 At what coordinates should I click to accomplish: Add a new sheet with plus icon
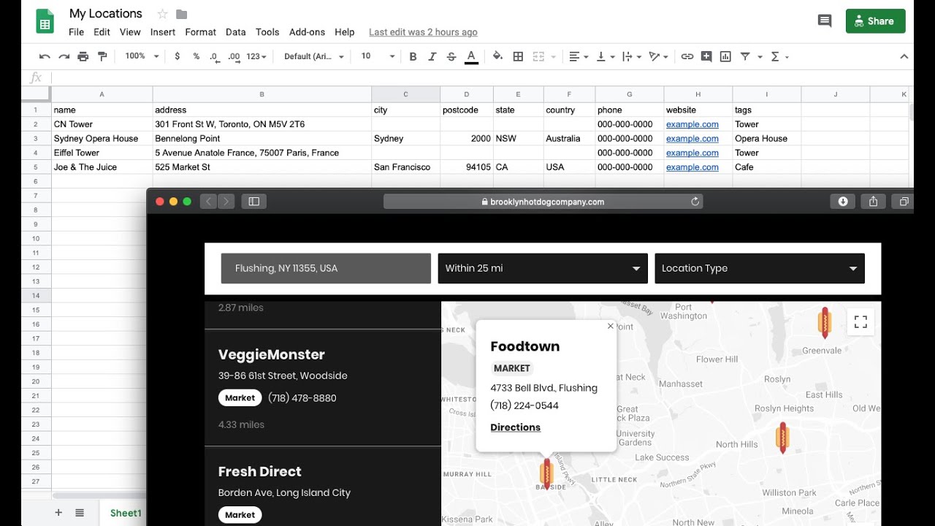tap(58, 513)
